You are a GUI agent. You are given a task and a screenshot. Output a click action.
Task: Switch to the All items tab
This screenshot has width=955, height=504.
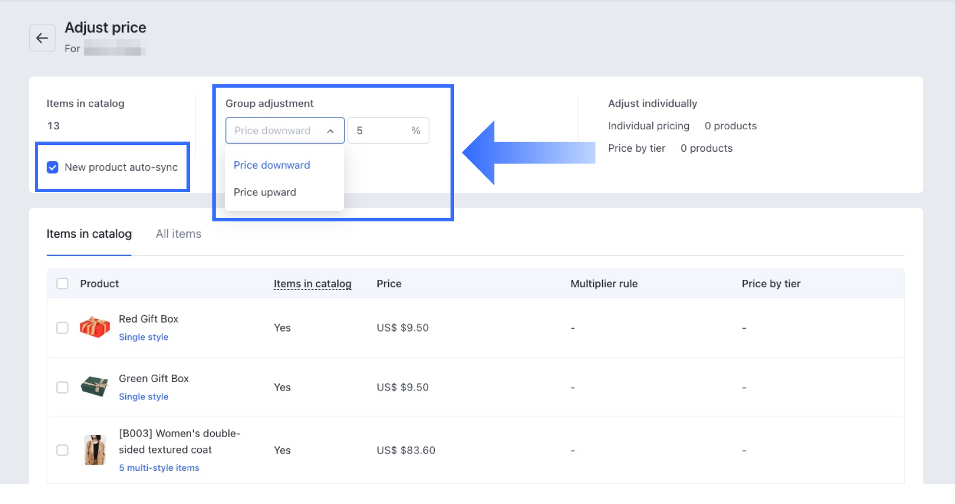pyautogui.click(x=179, y=234)
